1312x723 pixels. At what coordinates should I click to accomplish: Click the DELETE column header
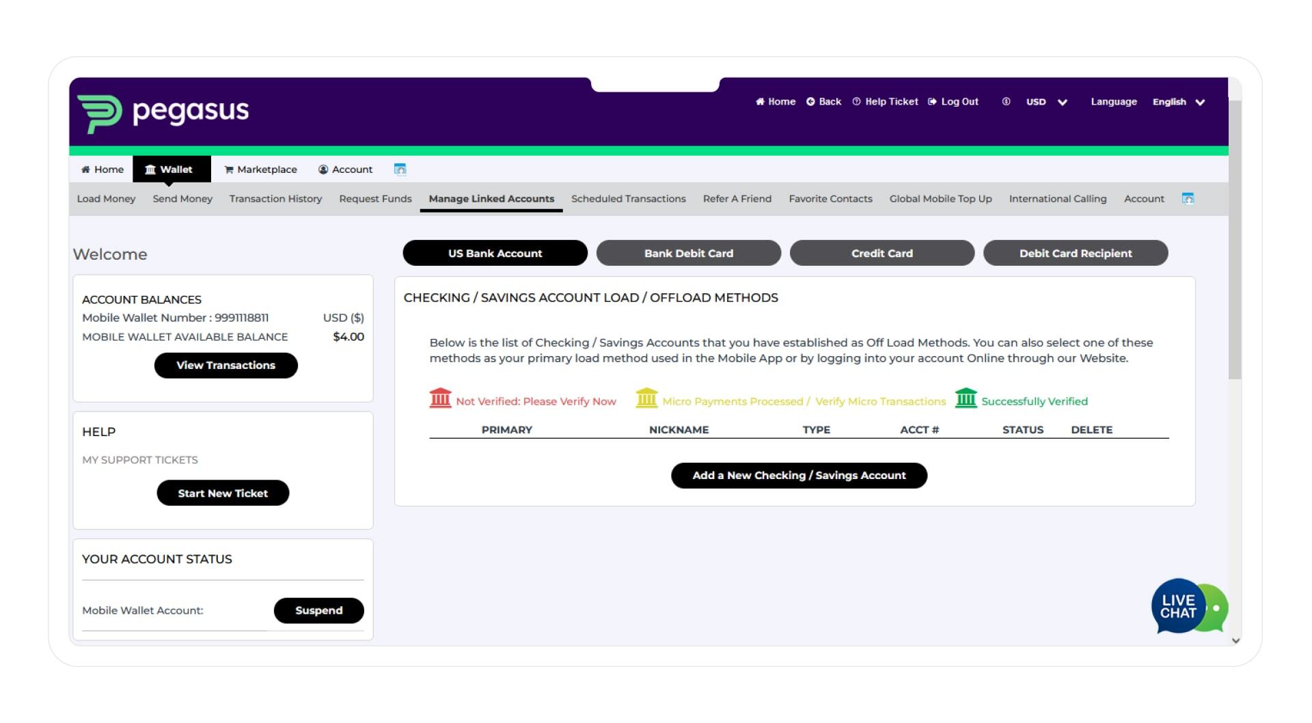click(1091, 429)
